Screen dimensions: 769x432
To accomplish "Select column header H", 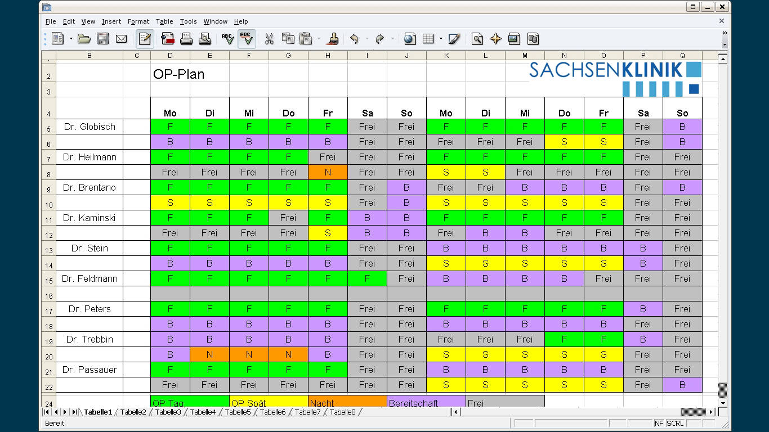I will pyautogui.click(x=328, y=56).
